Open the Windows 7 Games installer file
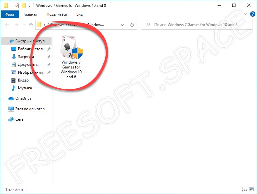Image resolution: width=257 pixels, height=194 pixels. pos(71,57)
